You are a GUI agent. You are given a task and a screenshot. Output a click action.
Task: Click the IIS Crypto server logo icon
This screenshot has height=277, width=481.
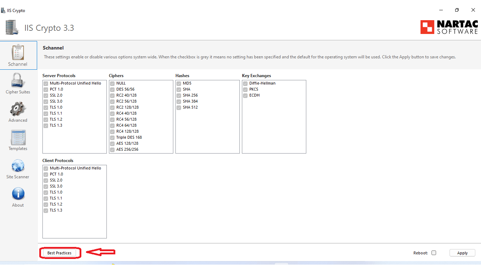coord(12,28)
